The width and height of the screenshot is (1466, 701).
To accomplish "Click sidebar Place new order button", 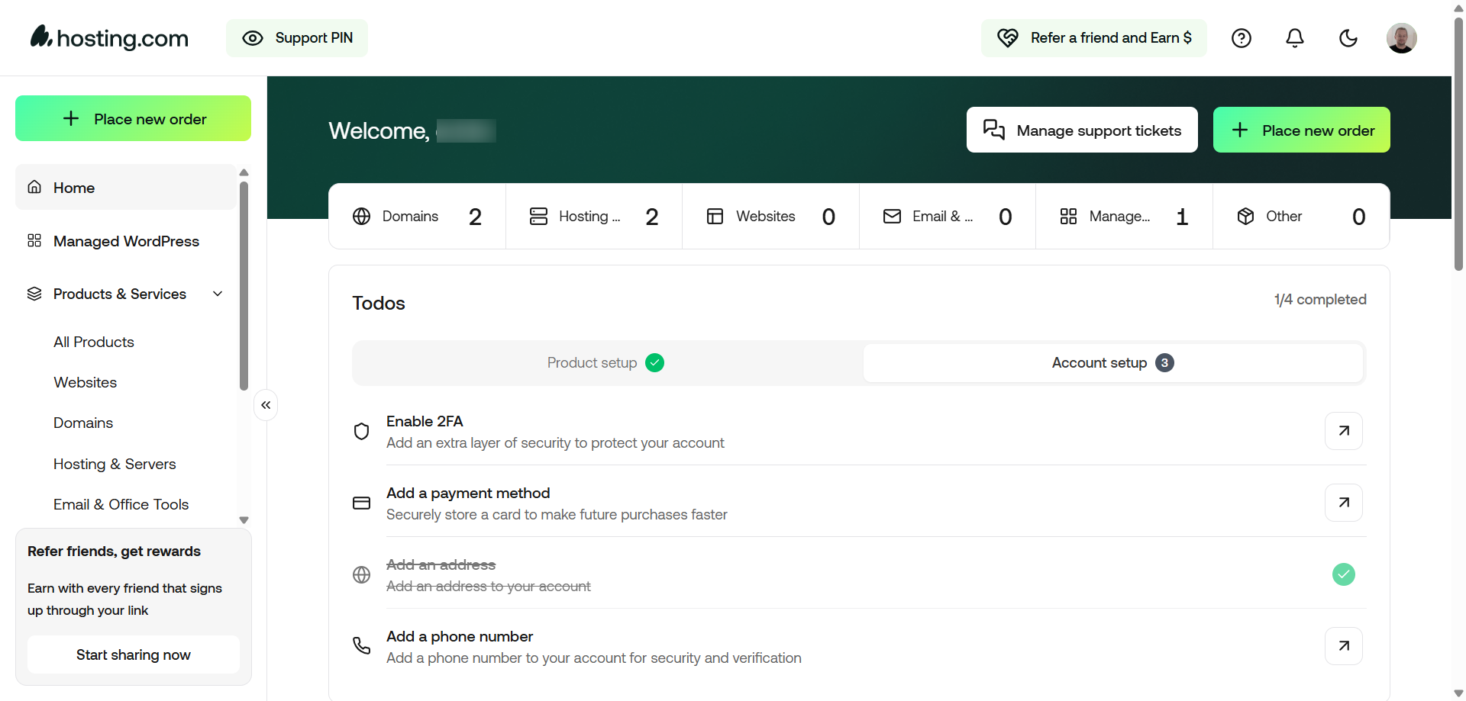I will point(133,118).
